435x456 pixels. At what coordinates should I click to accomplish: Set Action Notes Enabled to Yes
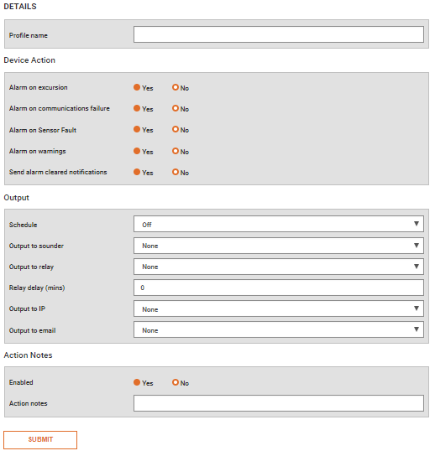pos(137,382)
